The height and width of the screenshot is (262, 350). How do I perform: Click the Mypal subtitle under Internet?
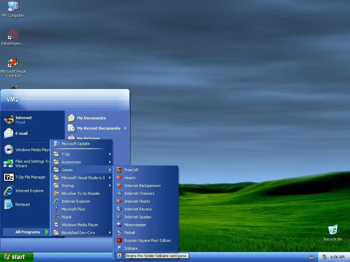20,122
